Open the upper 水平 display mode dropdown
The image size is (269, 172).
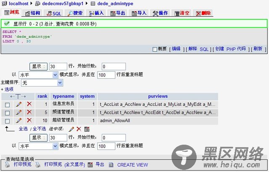click(38, 75)
